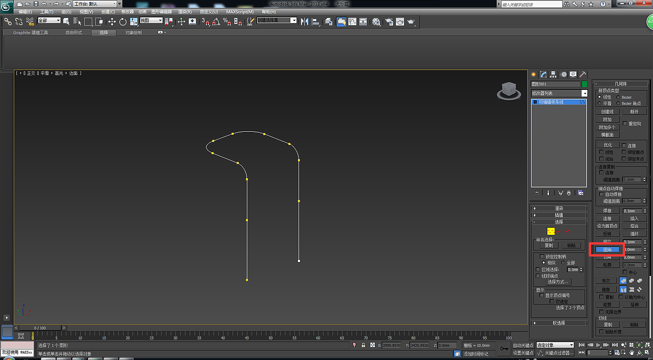The width and height of the screenshot is (653, 360).
Task: Click the 创建线 button
Action: (607, 111)
